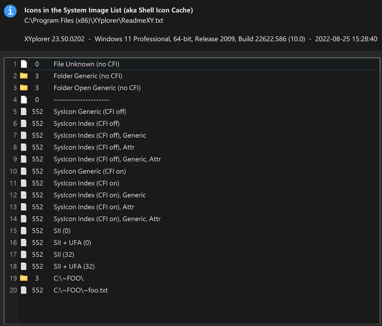Click the folder icon for Folder Open Generic
This screenshot has height=326, width=382.
pos(24,88)
